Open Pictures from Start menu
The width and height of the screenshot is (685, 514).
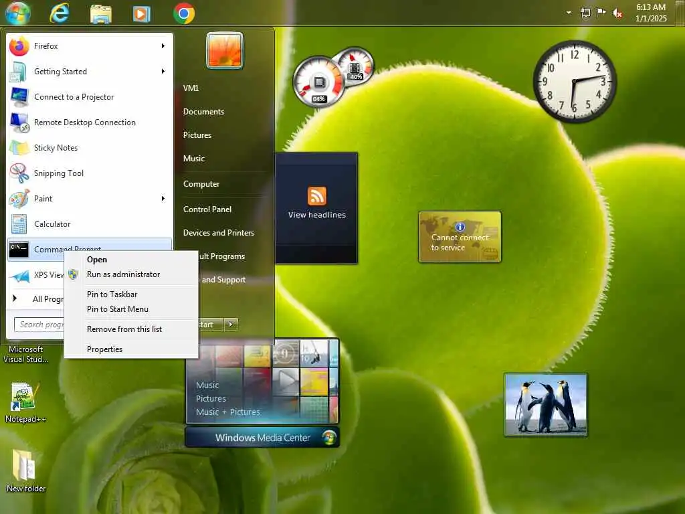coord(197,135)
